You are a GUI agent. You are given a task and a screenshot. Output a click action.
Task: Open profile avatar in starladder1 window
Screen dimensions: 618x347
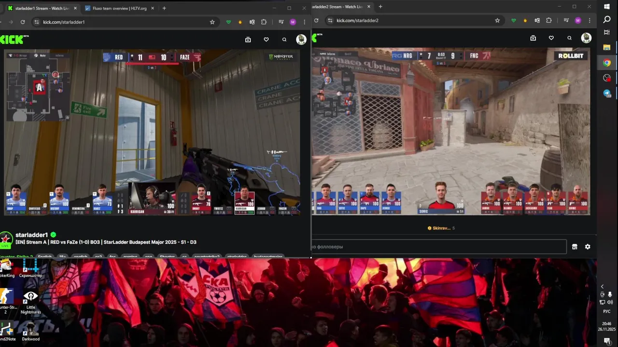tap(301, 40)
